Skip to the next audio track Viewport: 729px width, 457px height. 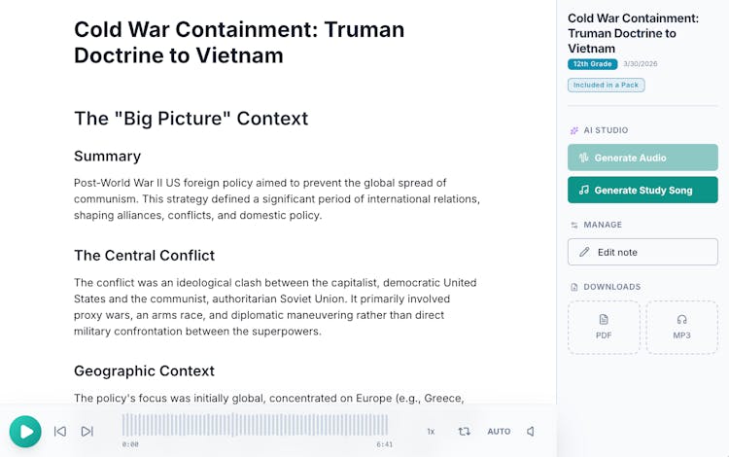point(87,431)
